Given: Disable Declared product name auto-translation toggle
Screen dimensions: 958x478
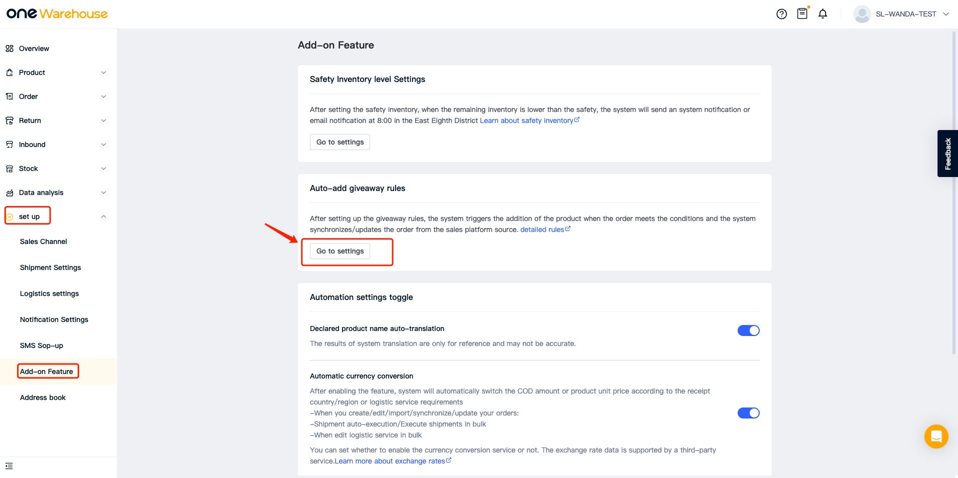Looking at the screenshot, I should pos(748,330).
